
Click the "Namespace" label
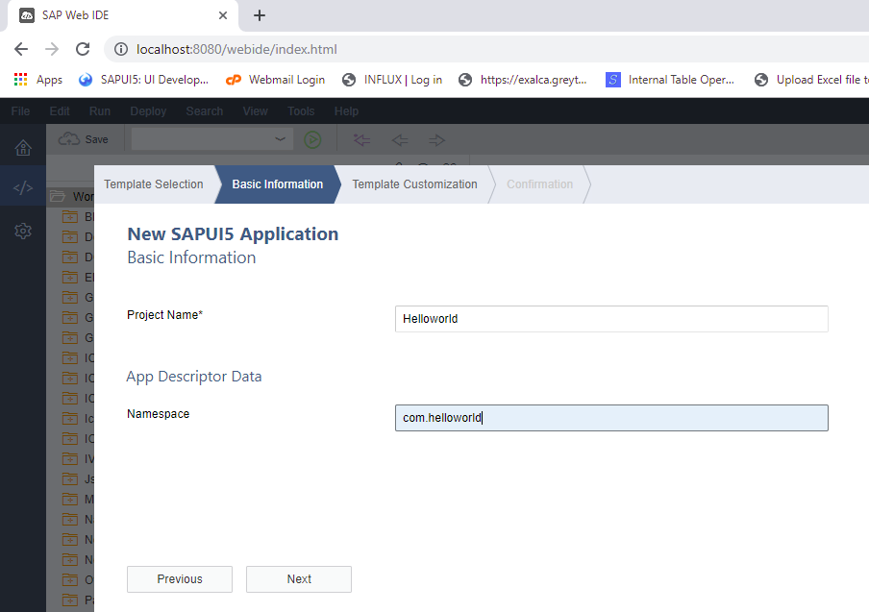click(x=158, y=414)
